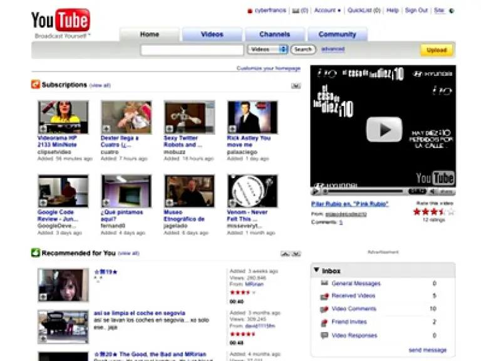Click the Video Comments inbox icon
481x361 pixels.
point(324,309)
